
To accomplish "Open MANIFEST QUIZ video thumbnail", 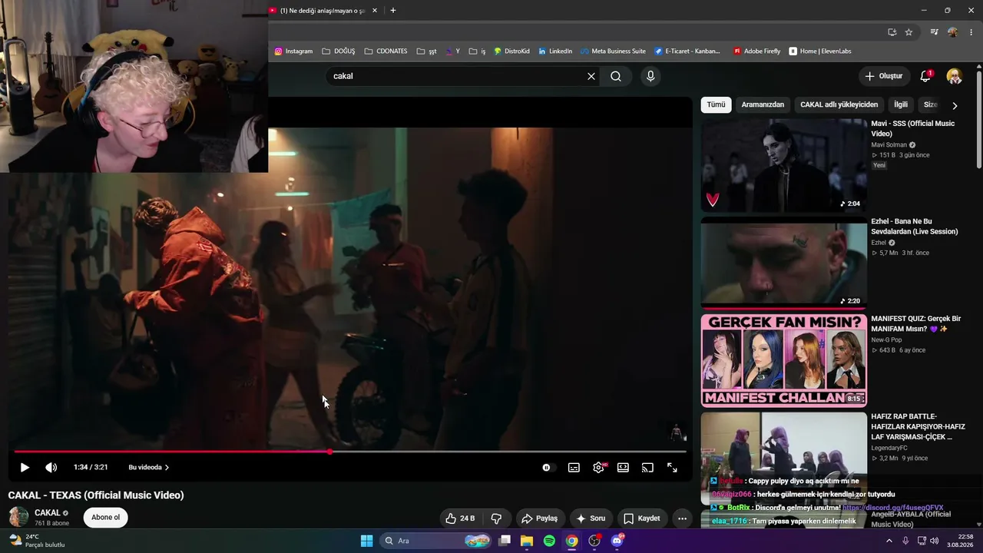I will point(783,360).
